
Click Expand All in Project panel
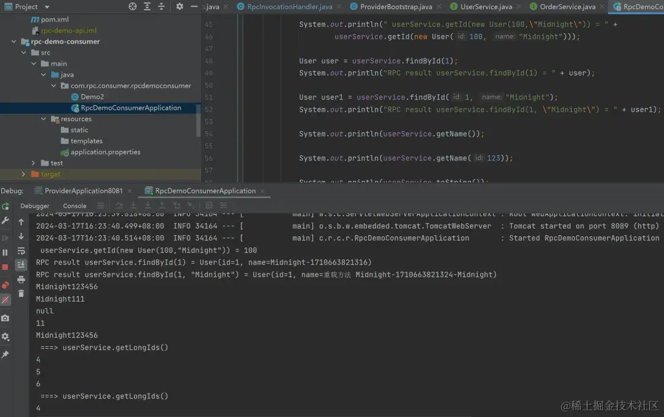[147, 6]
